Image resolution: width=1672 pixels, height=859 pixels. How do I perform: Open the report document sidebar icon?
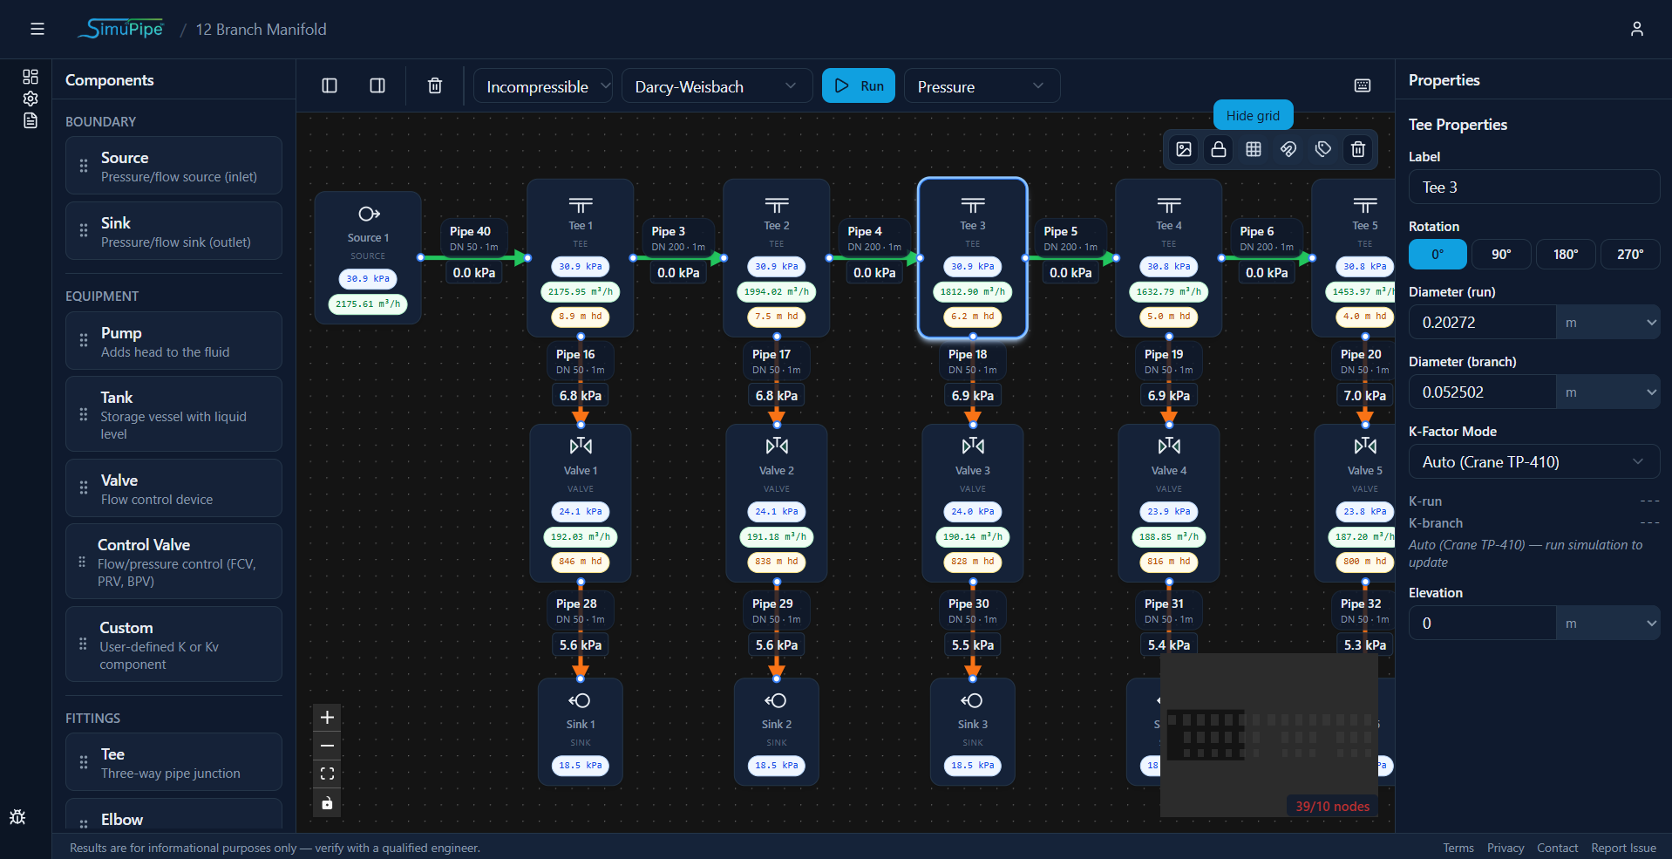point(31,120)
